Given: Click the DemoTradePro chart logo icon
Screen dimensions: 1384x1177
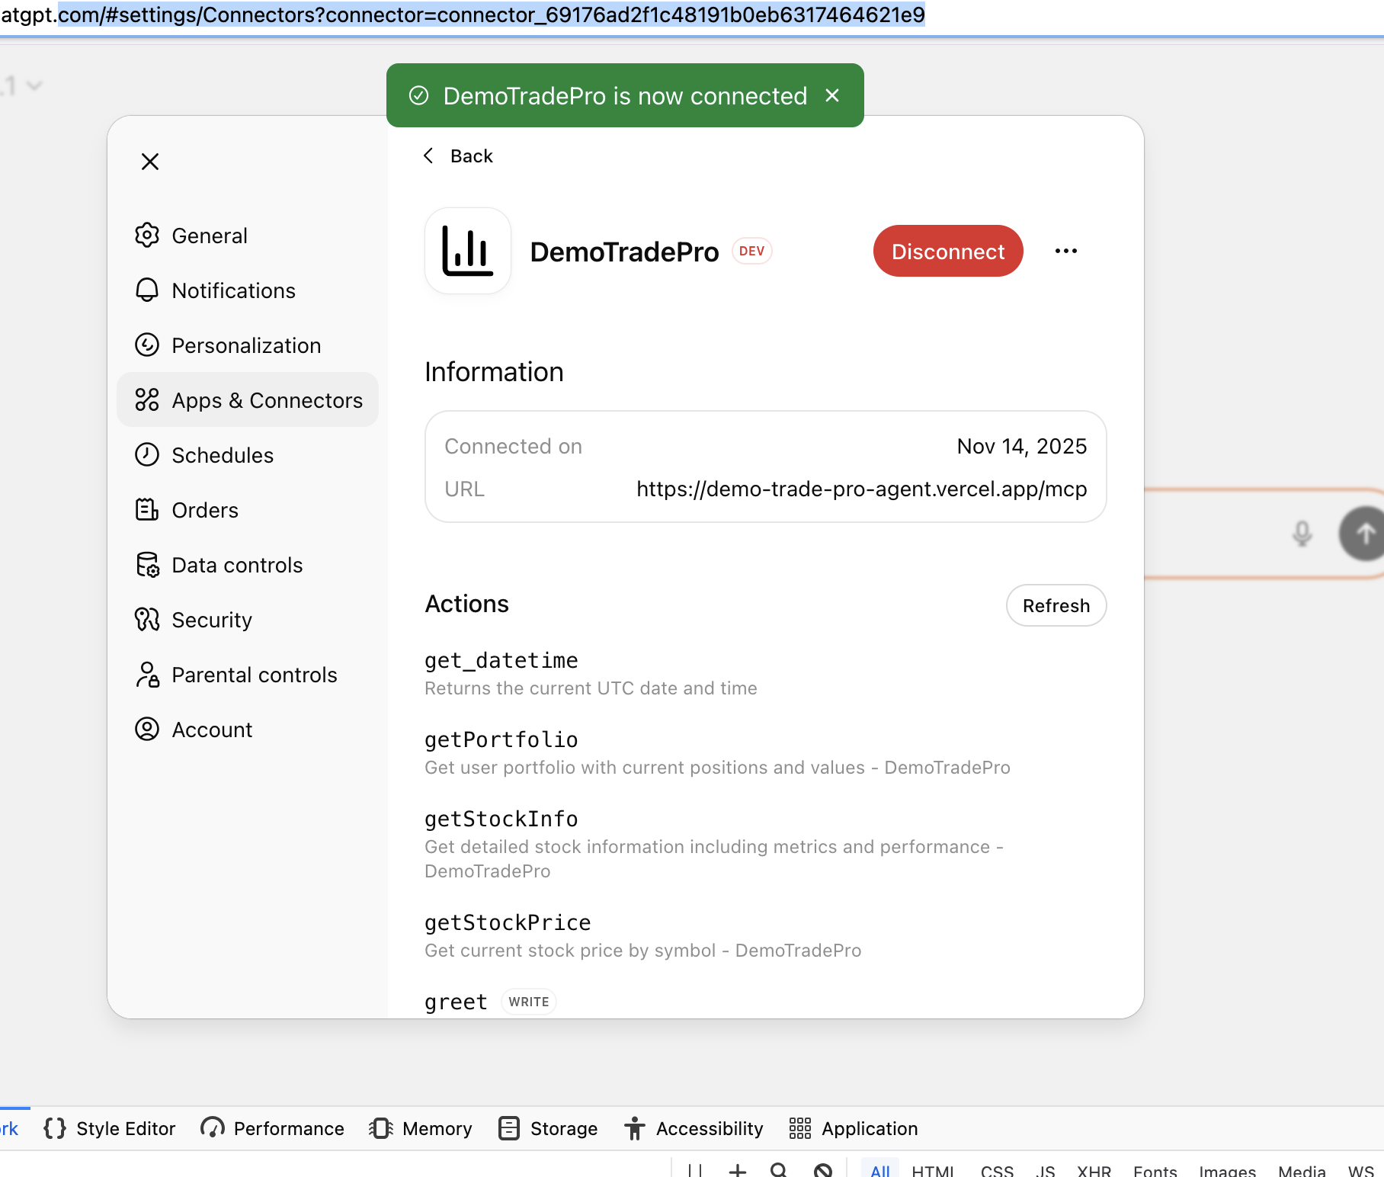Looking at the screenshot, I should point(467,251).
